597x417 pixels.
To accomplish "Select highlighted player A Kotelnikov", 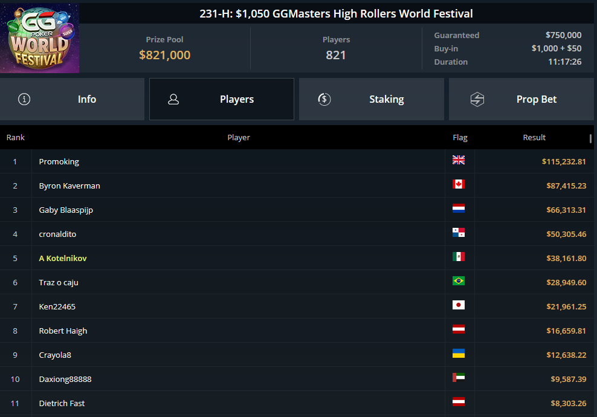I will point(63,258).
